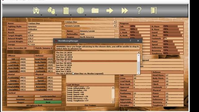199x112 pixels.
Task: Click the Balanced tactical button
Action: click(48, 99)
